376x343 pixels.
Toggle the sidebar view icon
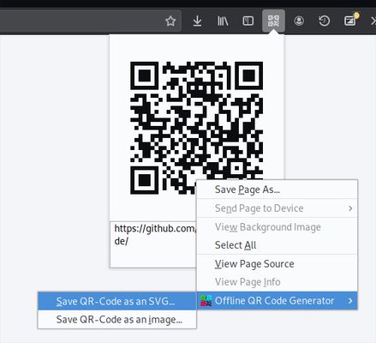pyautogui.click(x=248, y=21)
